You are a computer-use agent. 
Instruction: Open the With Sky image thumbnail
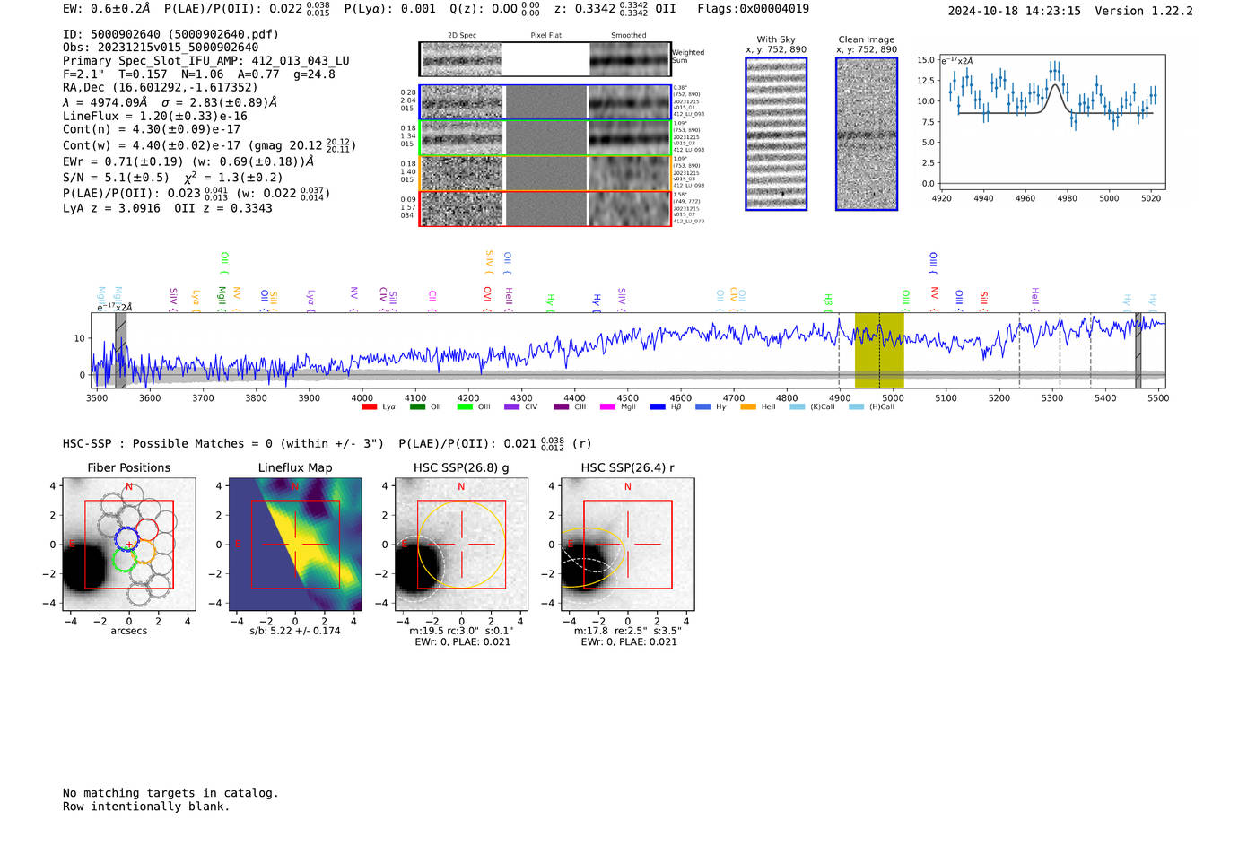776,134
